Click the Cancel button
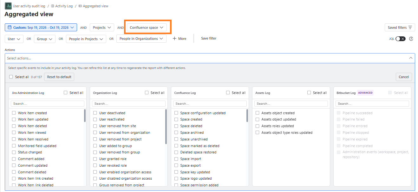The image size is (418, 192). (404, 77)
